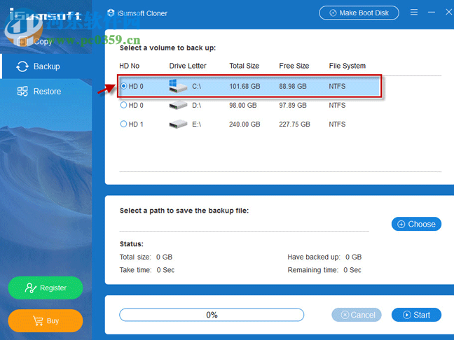Viewport: 454px width, 340px height.
Task: Click the iSumsoft Cloner logo icon
Action: 111,13
